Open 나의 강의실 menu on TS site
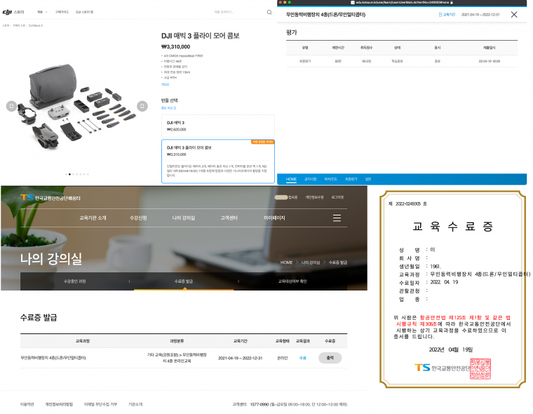The height and width of the screenshot is (414, 533). [x=184, y=218]
